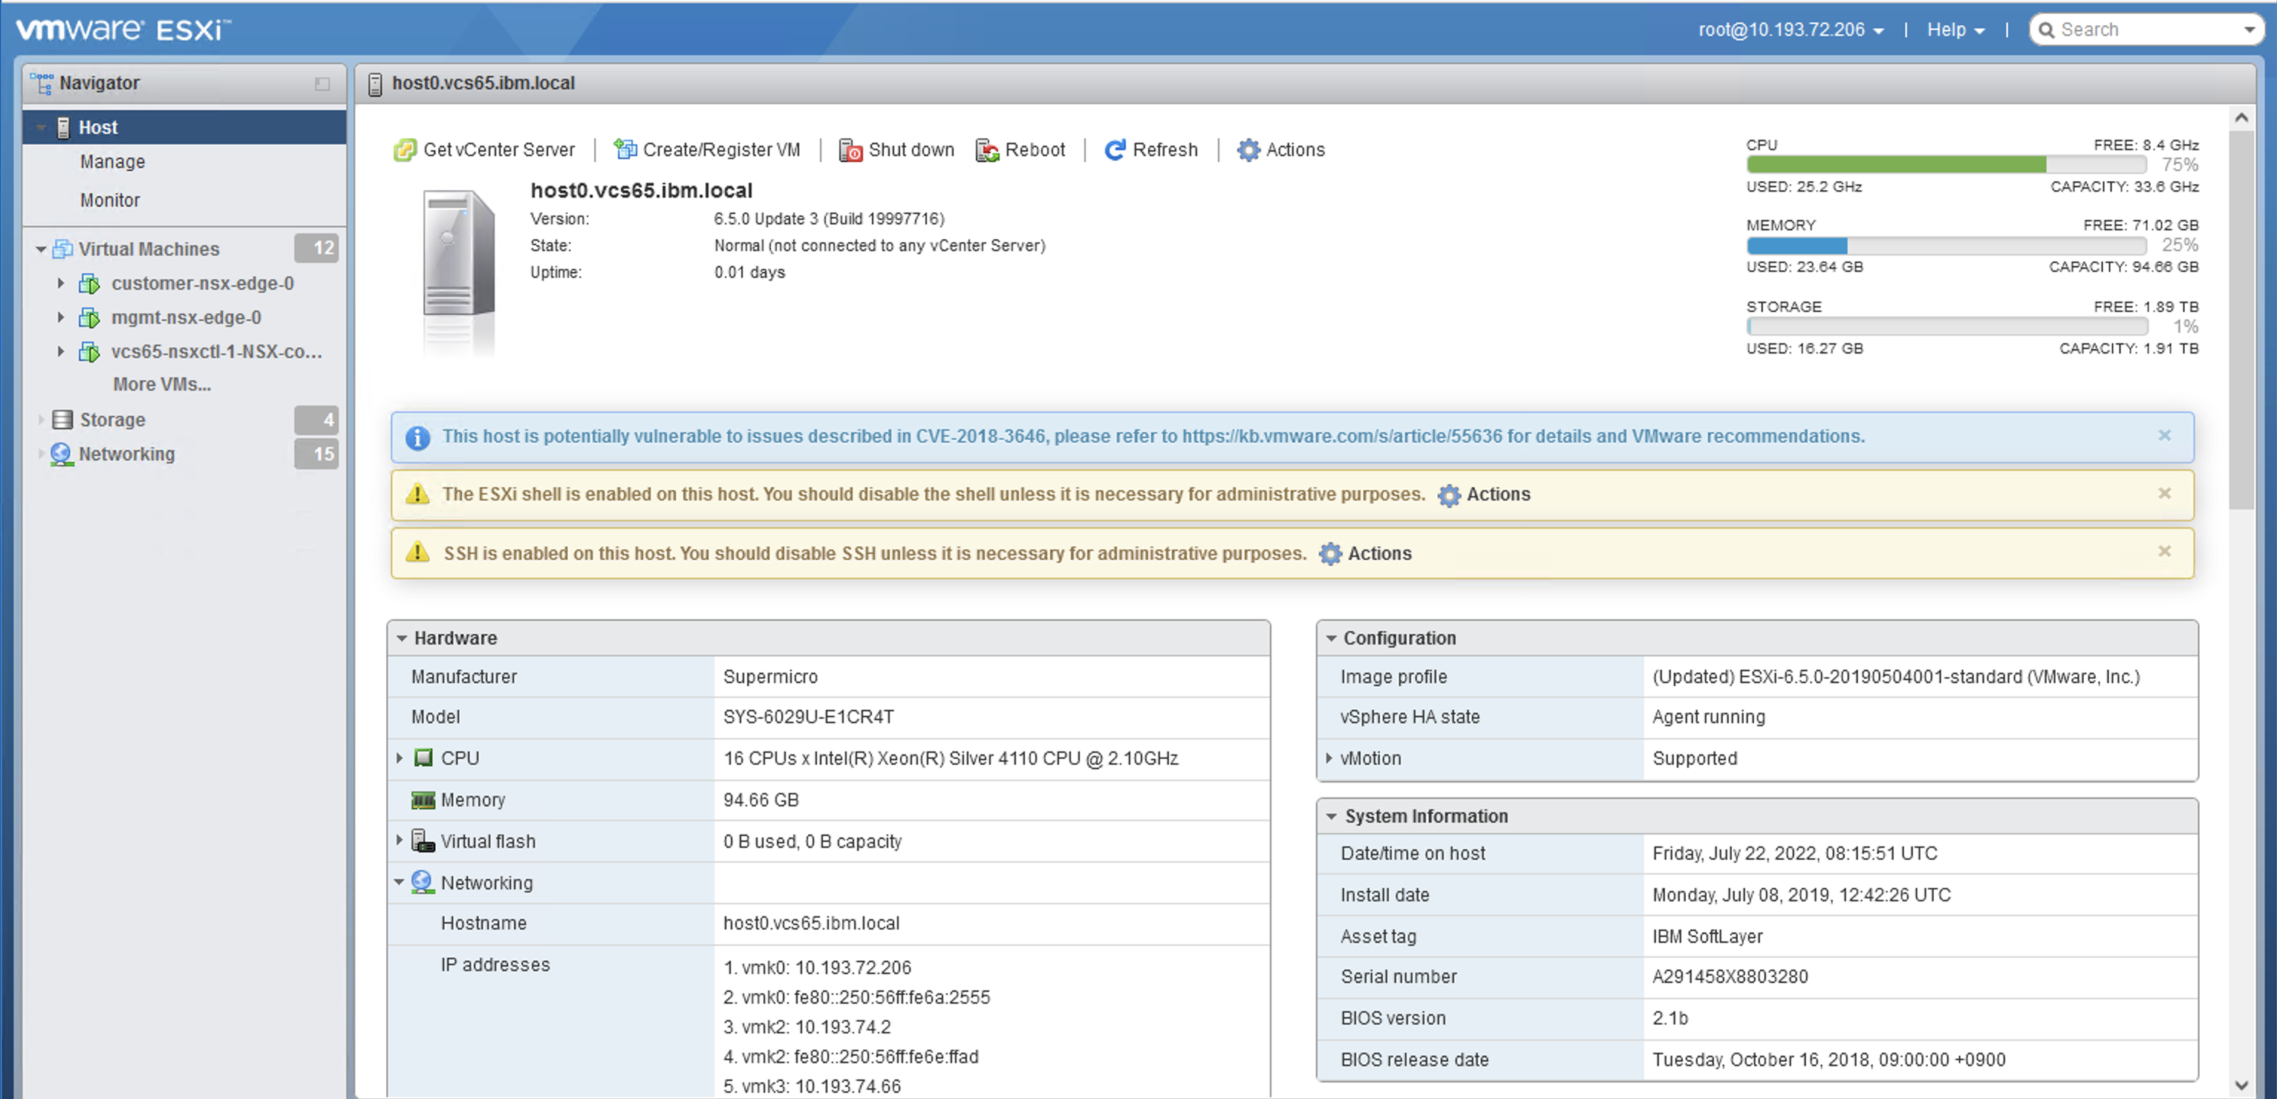The image size is (2277, 1099).
Task: Dismiss the SSH enabled warning banner
Action: [x=2164, y=552]
